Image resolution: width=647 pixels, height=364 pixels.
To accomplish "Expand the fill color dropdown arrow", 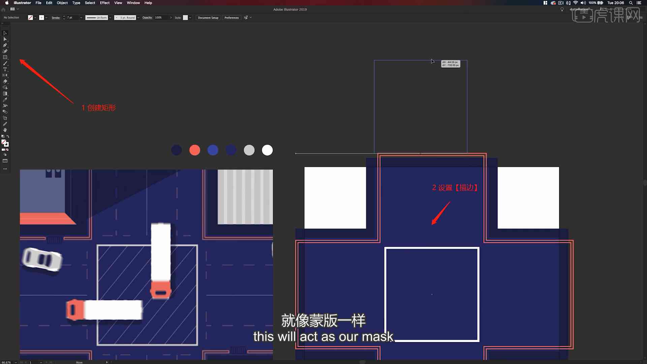I will [x=35, y=18].
